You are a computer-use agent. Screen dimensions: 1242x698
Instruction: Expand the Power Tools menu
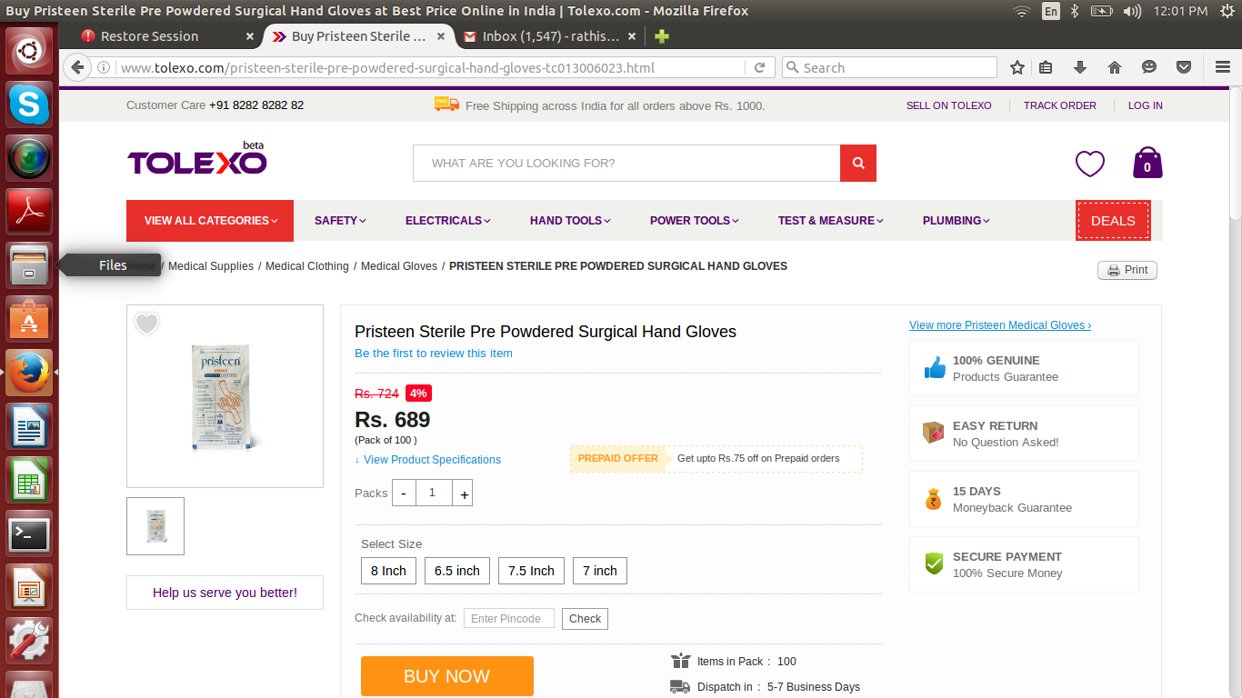(x=694, y=221)
